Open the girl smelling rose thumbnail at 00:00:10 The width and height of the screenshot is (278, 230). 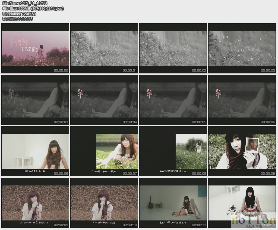(x=104, y=203)
